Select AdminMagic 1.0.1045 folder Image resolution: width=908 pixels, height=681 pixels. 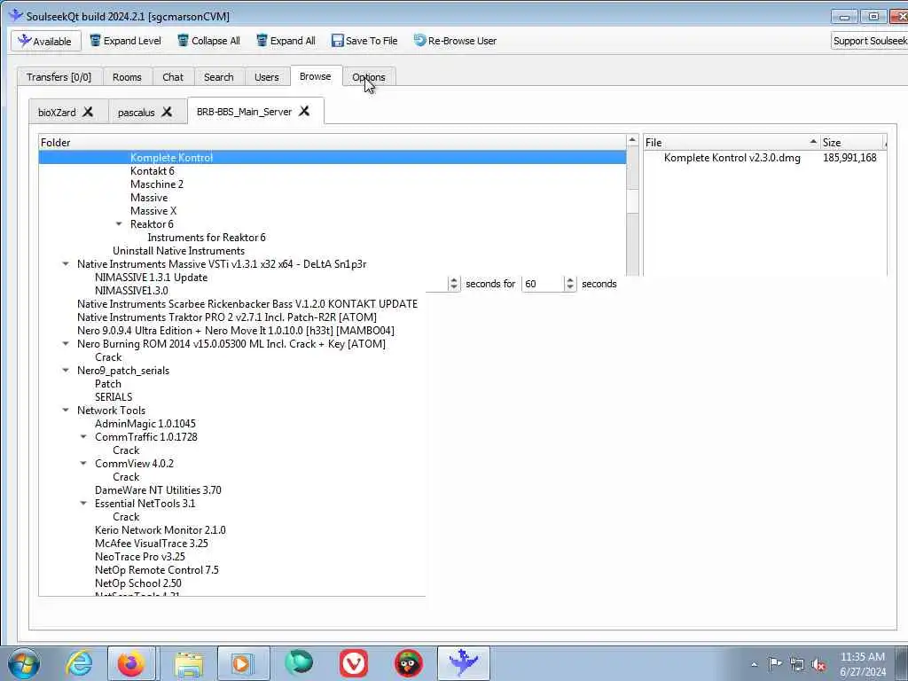[x=145, y=424]
